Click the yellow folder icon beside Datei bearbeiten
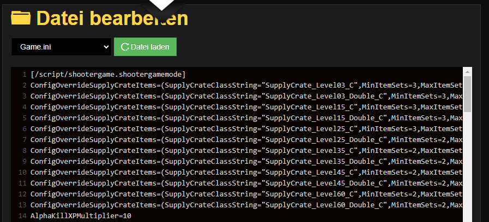 [21, 18]
